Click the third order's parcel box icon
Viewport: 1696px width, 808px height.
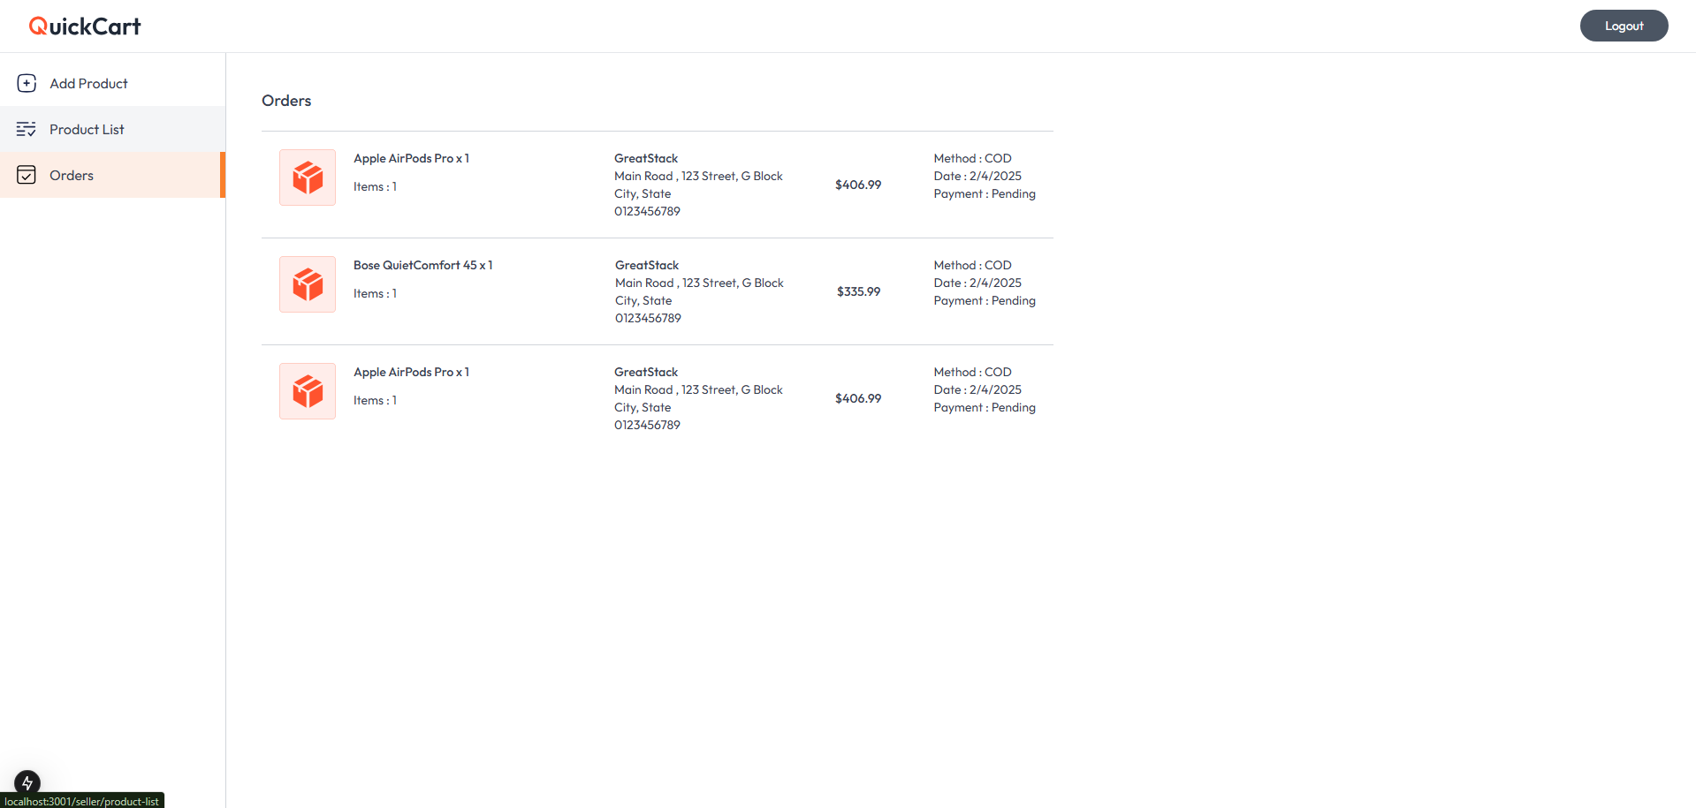click(x=308, y=391)
